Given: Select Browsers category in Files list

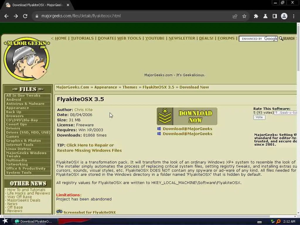Looking at the screenshot, I should pos(15,116).
